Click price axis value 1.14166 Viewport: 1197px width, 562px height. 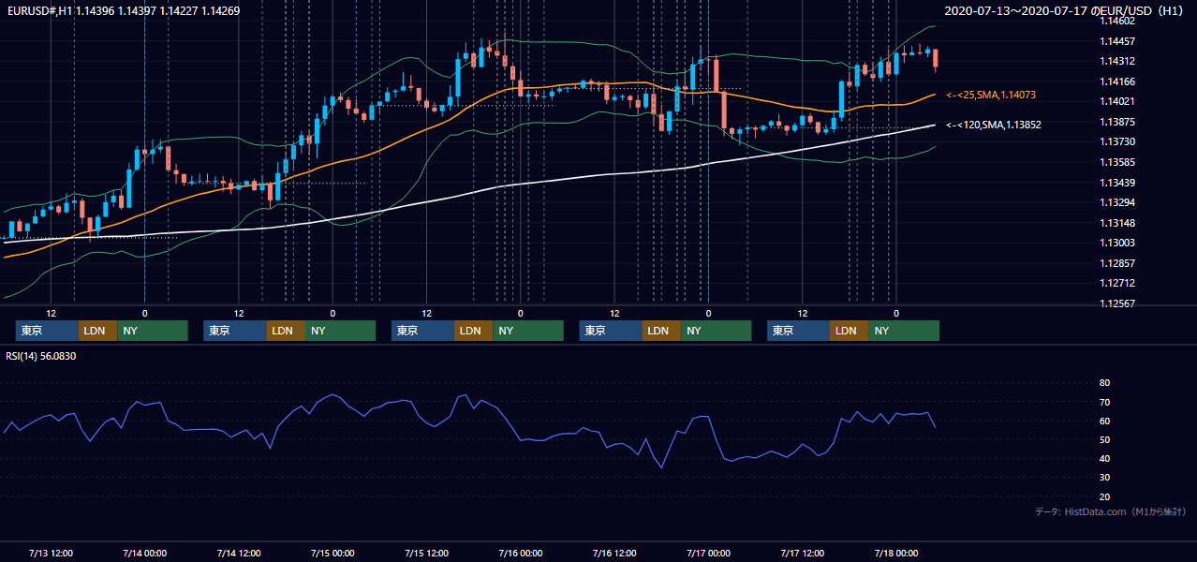click(x=1116, y=81)
